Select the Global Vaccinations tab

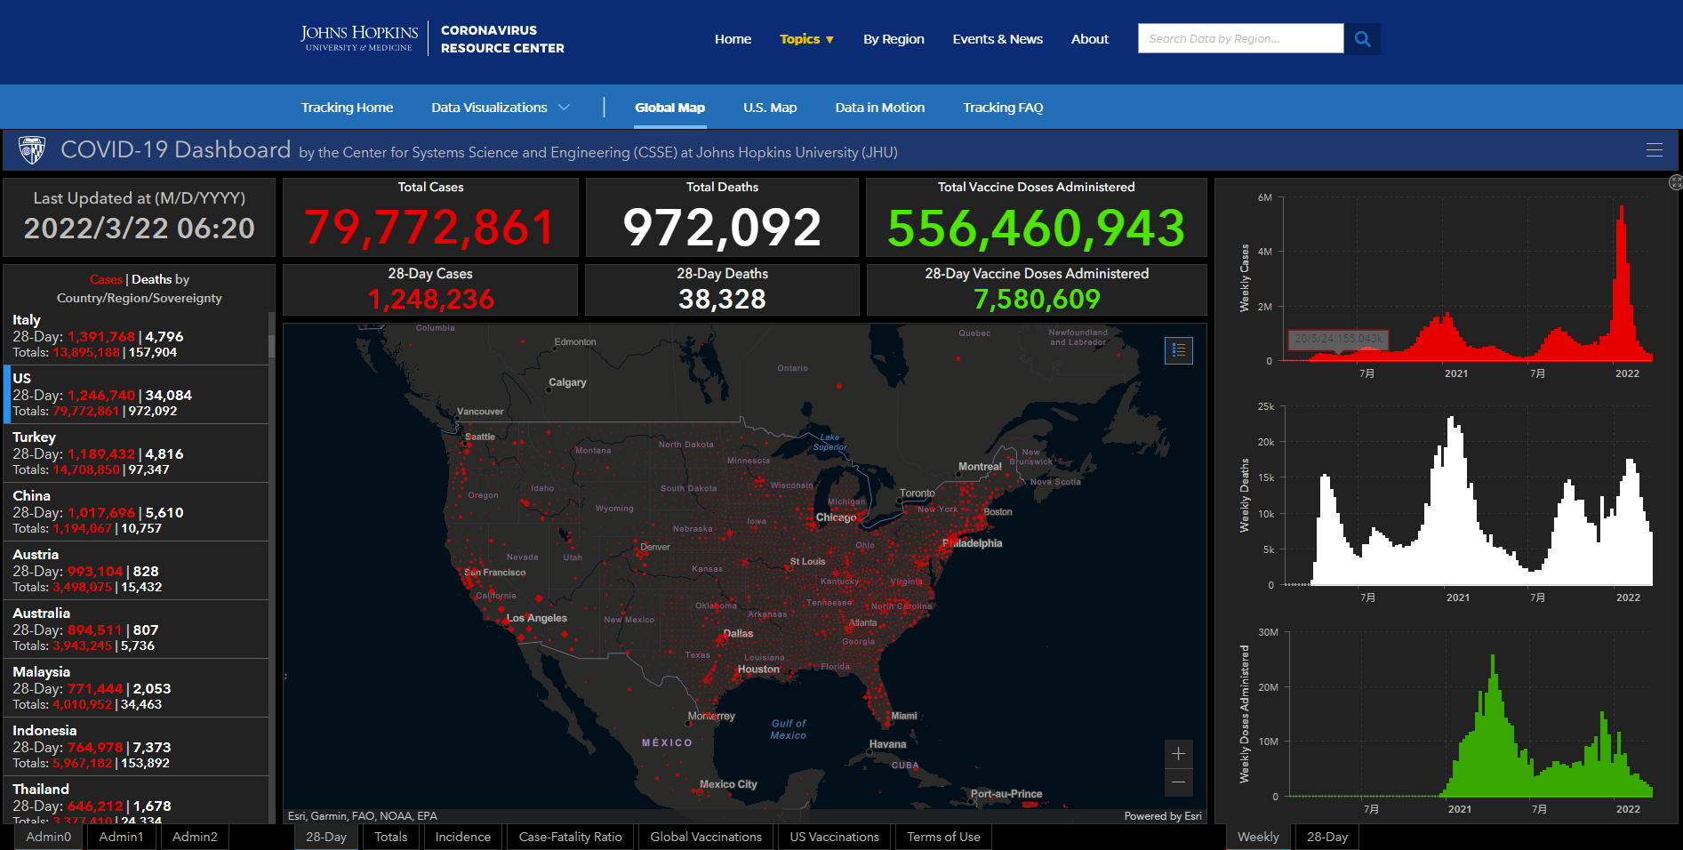coord(705,837)
